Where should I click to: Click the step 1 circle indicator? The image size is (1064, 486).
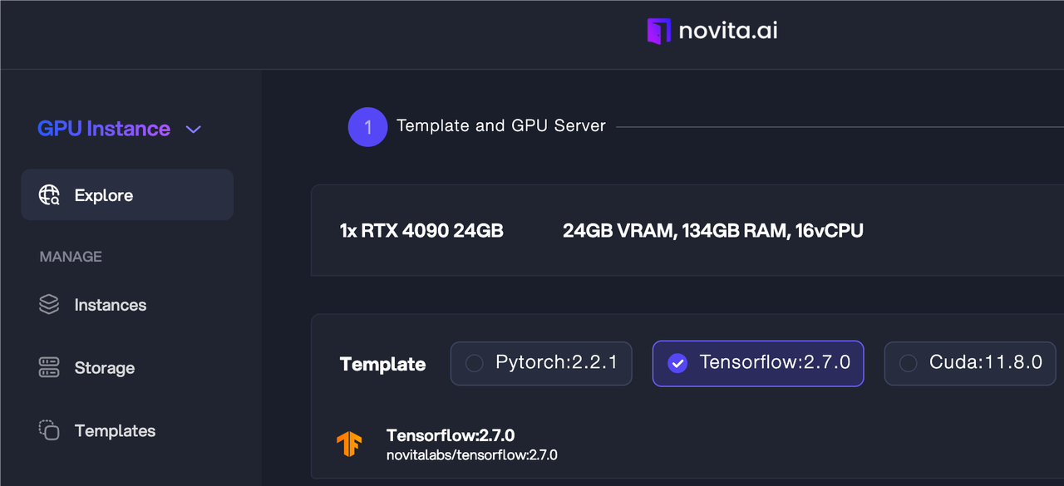pyautogui.click(x=367, y=127)
